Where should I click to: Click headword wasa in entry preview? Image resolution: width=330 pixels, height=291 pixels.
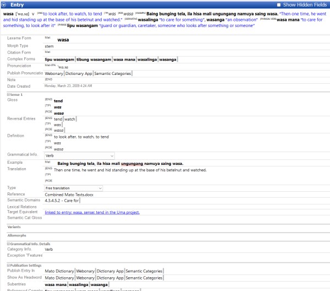(x=8, y=14)
